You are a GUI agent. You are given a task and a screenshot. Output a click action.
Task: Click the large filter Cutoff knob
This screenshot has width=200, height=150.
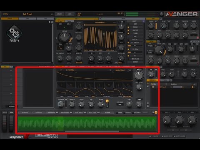(x=160, y=50)
